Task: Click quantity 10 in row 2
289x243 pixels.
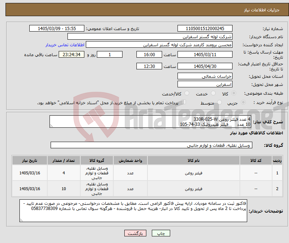Action: [x=63, y=189]
